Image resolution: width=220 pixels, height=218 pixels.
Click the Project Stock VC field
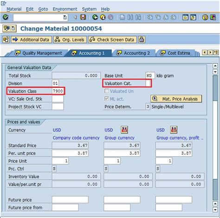(x=58, y=106)
